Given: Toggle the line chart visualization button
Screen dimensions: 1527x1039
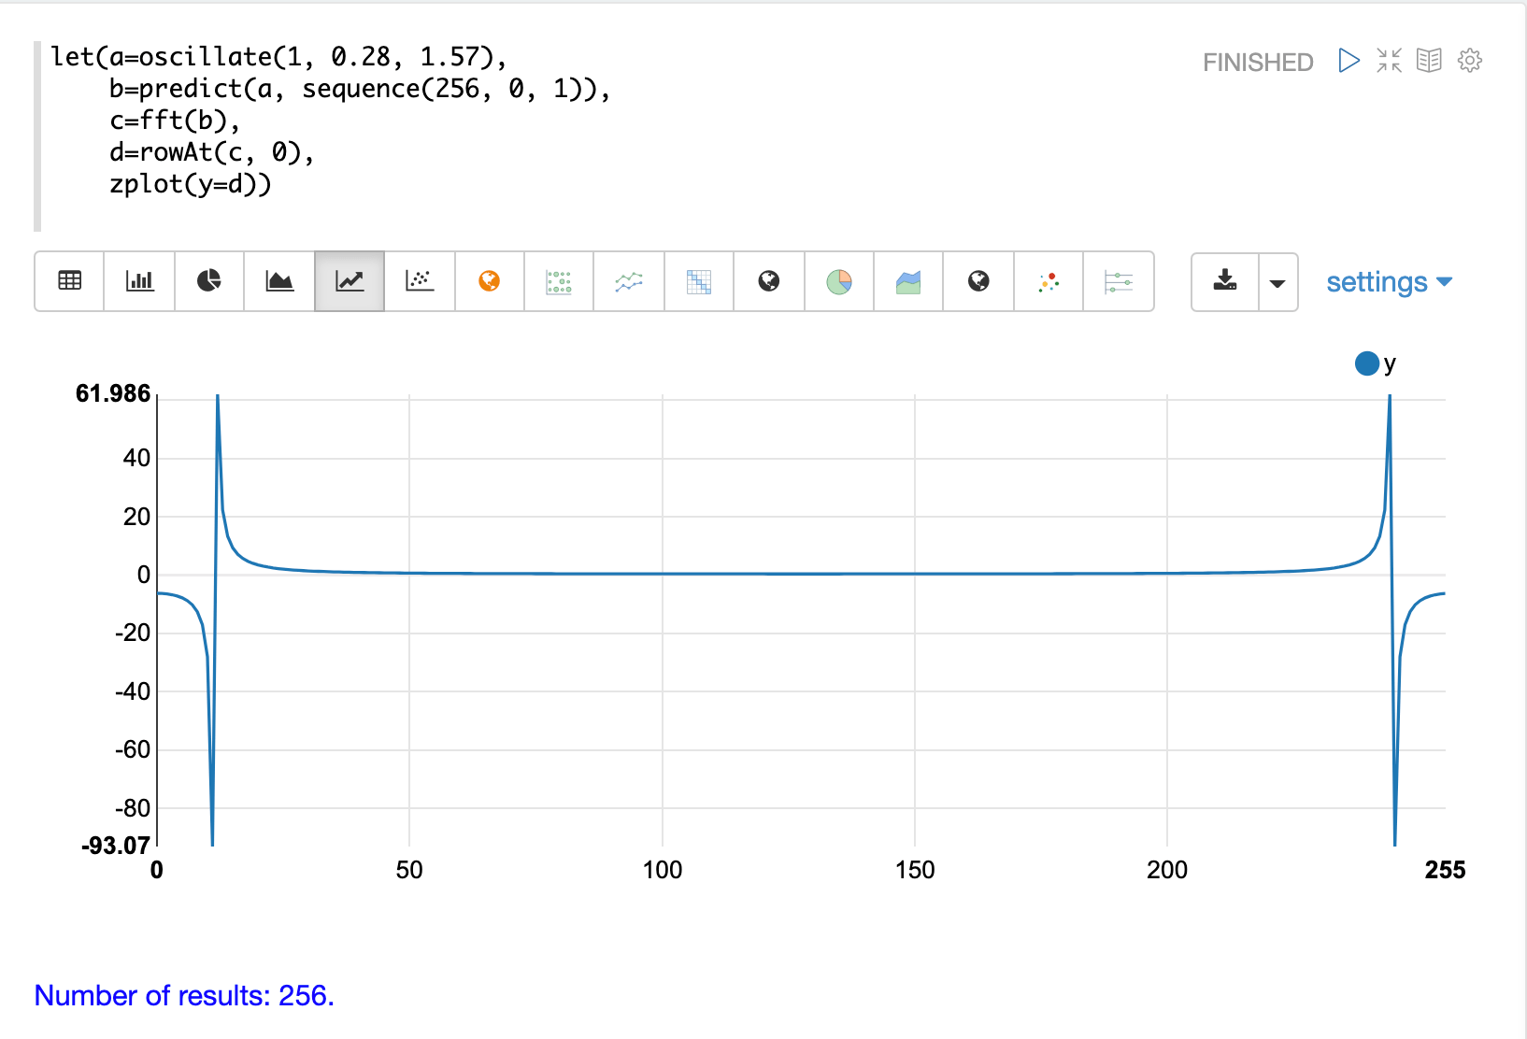Looking at the screenshot, I should [349, 281].
